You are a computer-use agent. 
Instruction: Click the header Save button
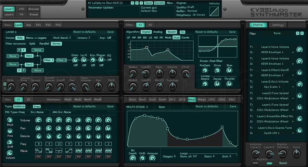148,3
